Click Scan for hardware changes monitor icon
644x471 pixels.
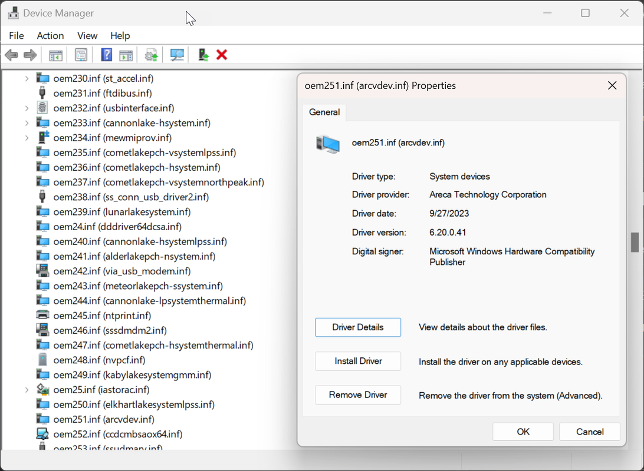(x=177, y=55)
